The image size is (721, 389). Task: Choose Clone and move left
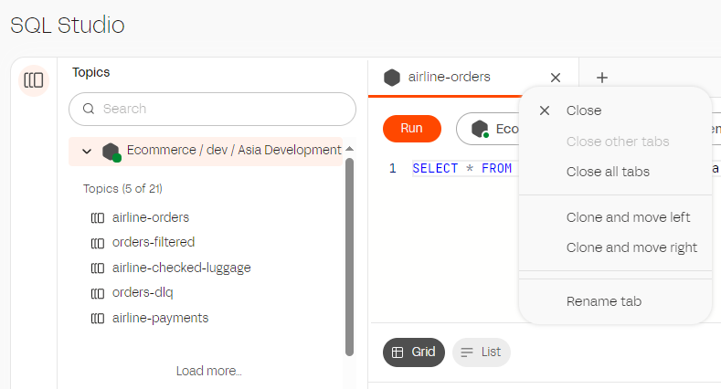tap(628, 217)
